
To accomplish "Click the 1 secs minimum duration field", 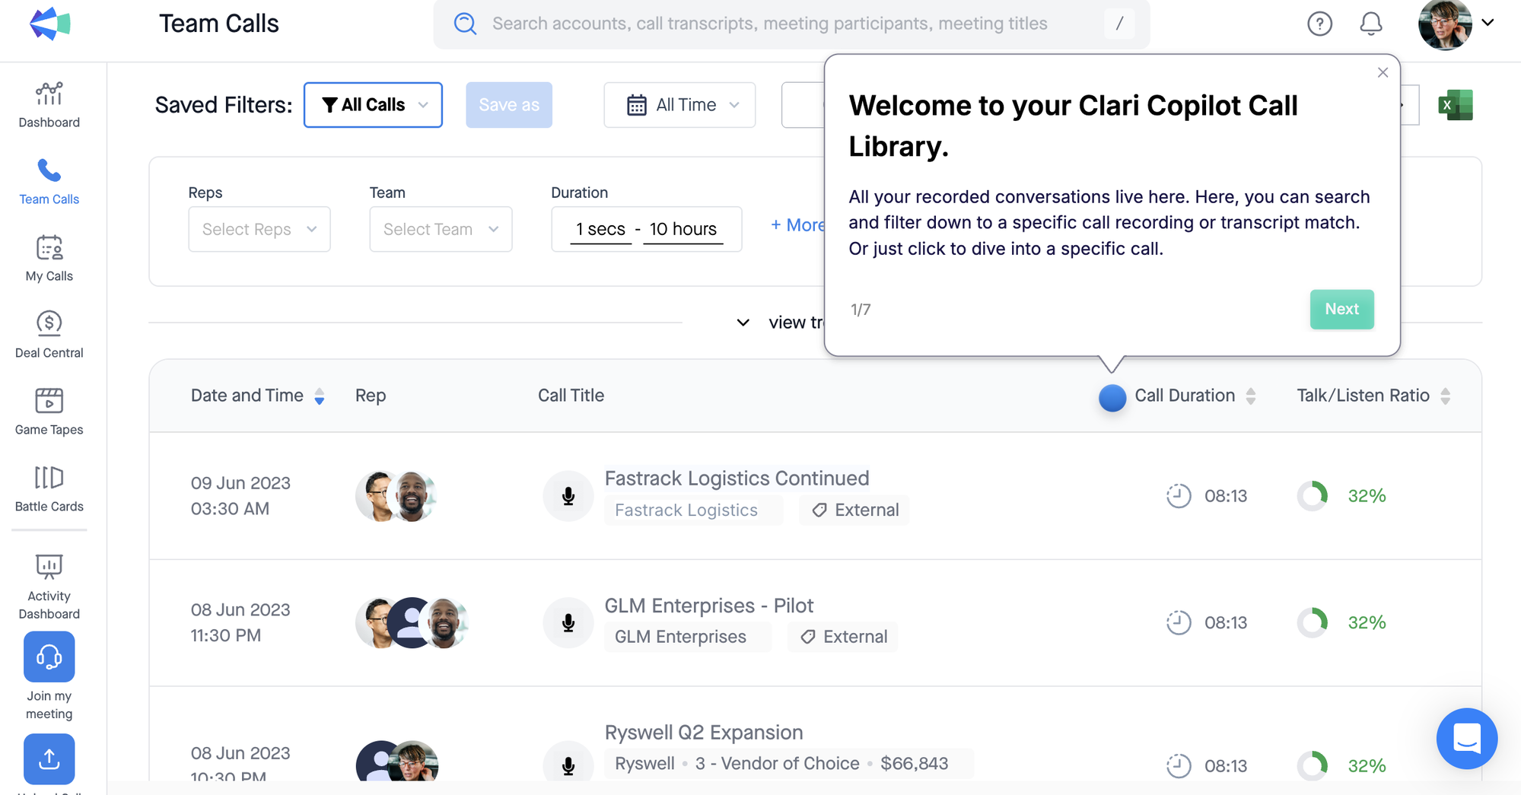I will 600,229.
